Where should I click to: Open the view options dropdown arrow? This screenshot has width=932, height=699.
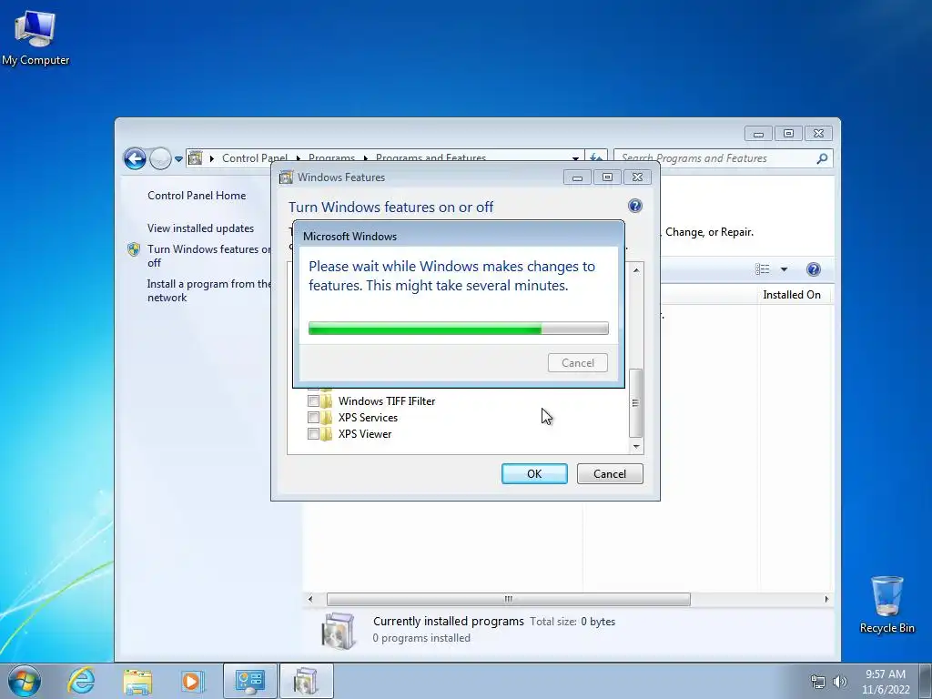[784, 269]
